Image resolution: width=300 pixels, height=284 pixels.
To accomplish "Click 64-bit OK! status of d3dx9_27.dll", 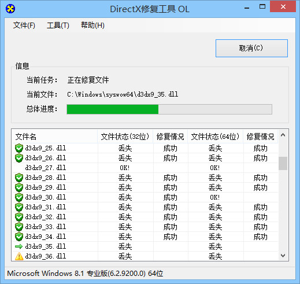I will point(215,168).
